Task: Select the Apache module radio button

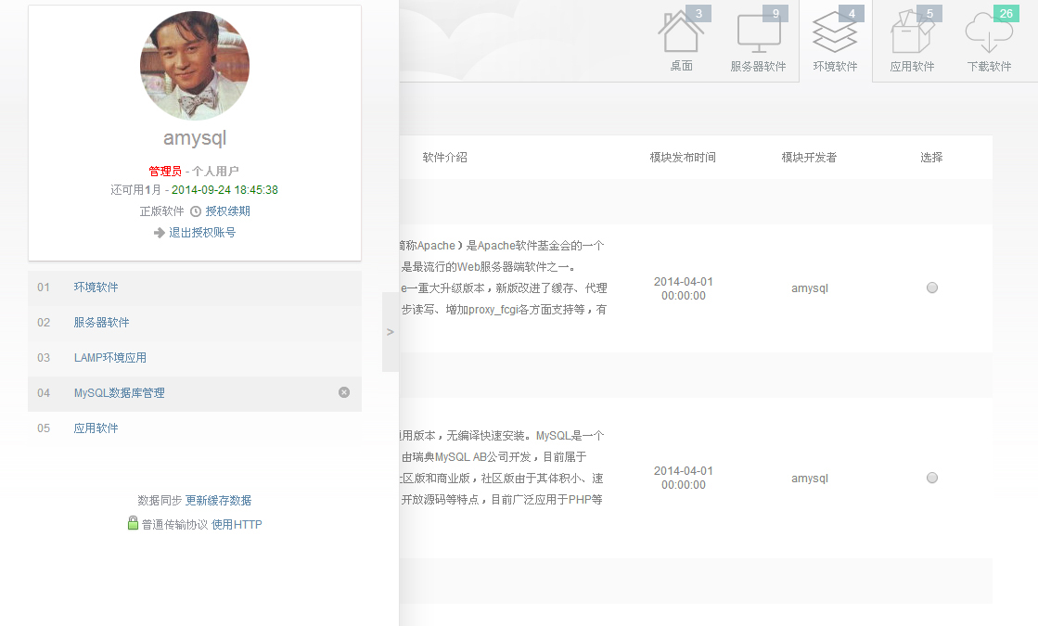Action: (x=932, y=287)
